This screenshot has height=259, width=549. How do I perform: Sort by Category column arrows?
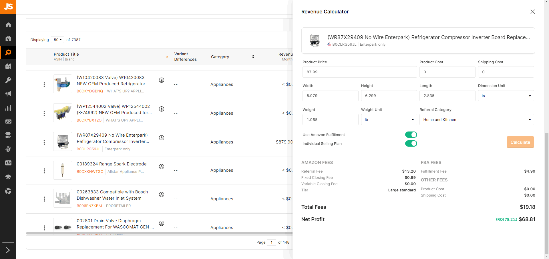253,57
